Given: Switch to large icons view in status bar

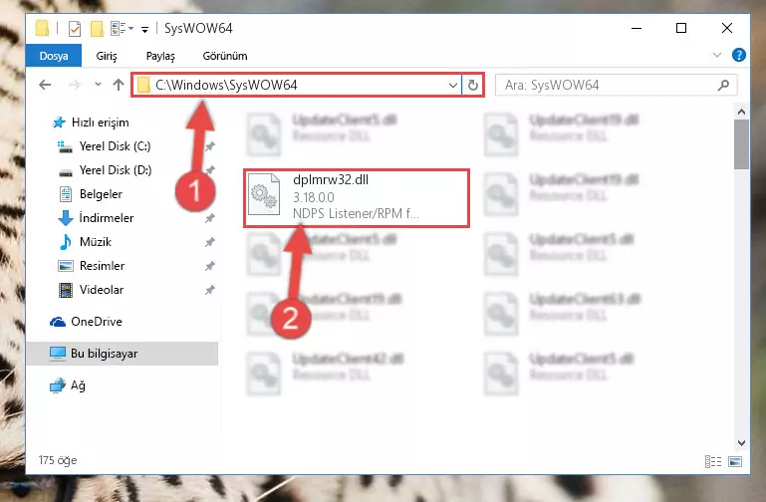Looking at the screenshot, I should (x=735, y=461).
